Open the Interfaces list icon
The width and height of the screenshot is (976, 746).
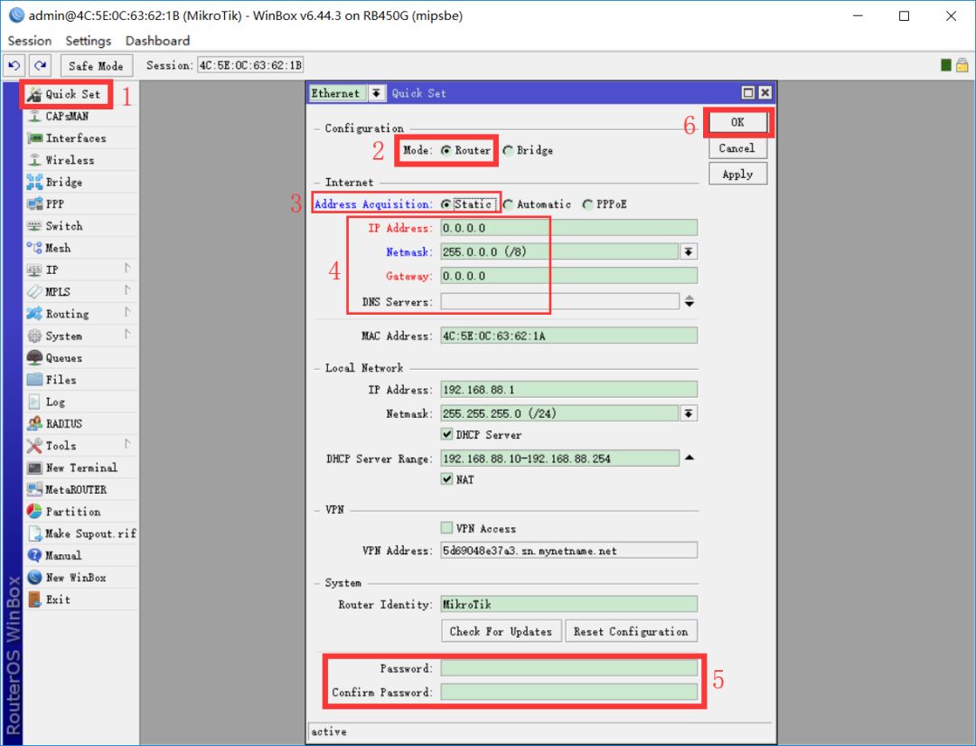(35, 138)
